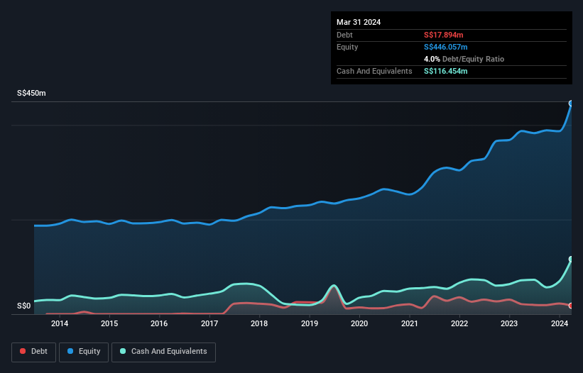Image resolution: width=583 pixels, height=373 pixels.
Task: Click the teal Cash line endpoint marker
Action: click(x=571, y=260)
